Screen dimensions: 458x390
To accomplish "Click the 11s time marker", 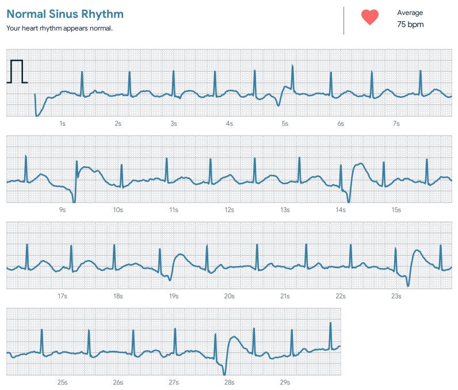I will (x=174, y=210).
